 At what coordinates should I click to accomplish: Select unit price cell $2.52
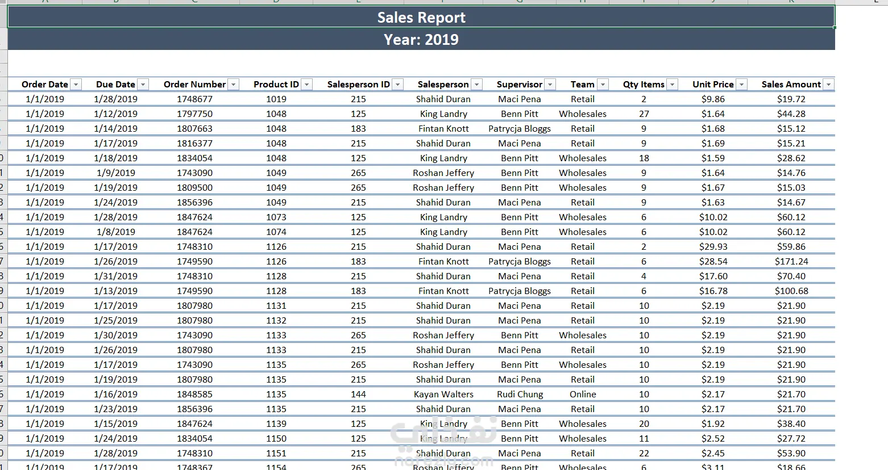click(x=713, y=438)
